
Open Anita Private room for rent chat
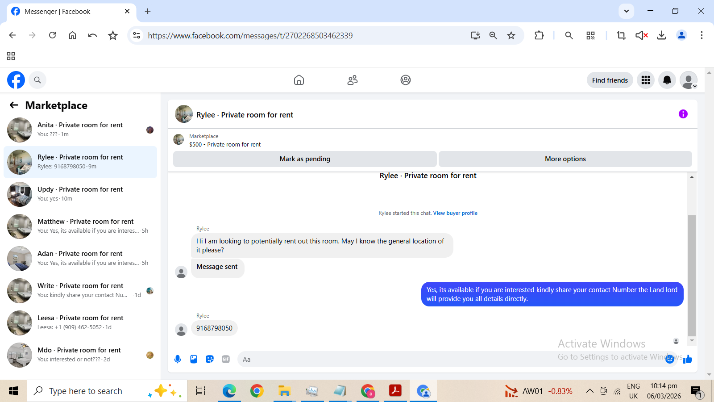pyautogui.click(x=80, y=130)
